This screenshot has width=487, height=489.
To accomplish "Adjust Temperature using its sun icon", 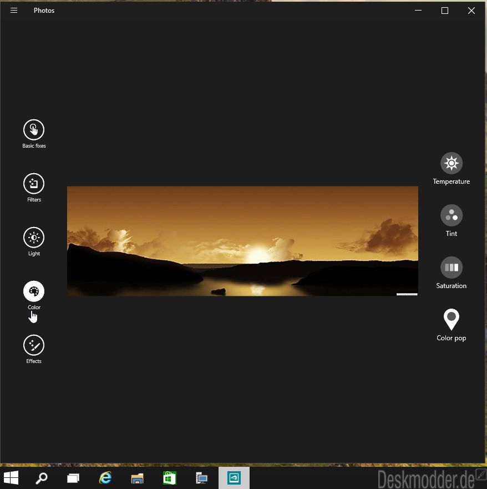I will coord(451,163).
